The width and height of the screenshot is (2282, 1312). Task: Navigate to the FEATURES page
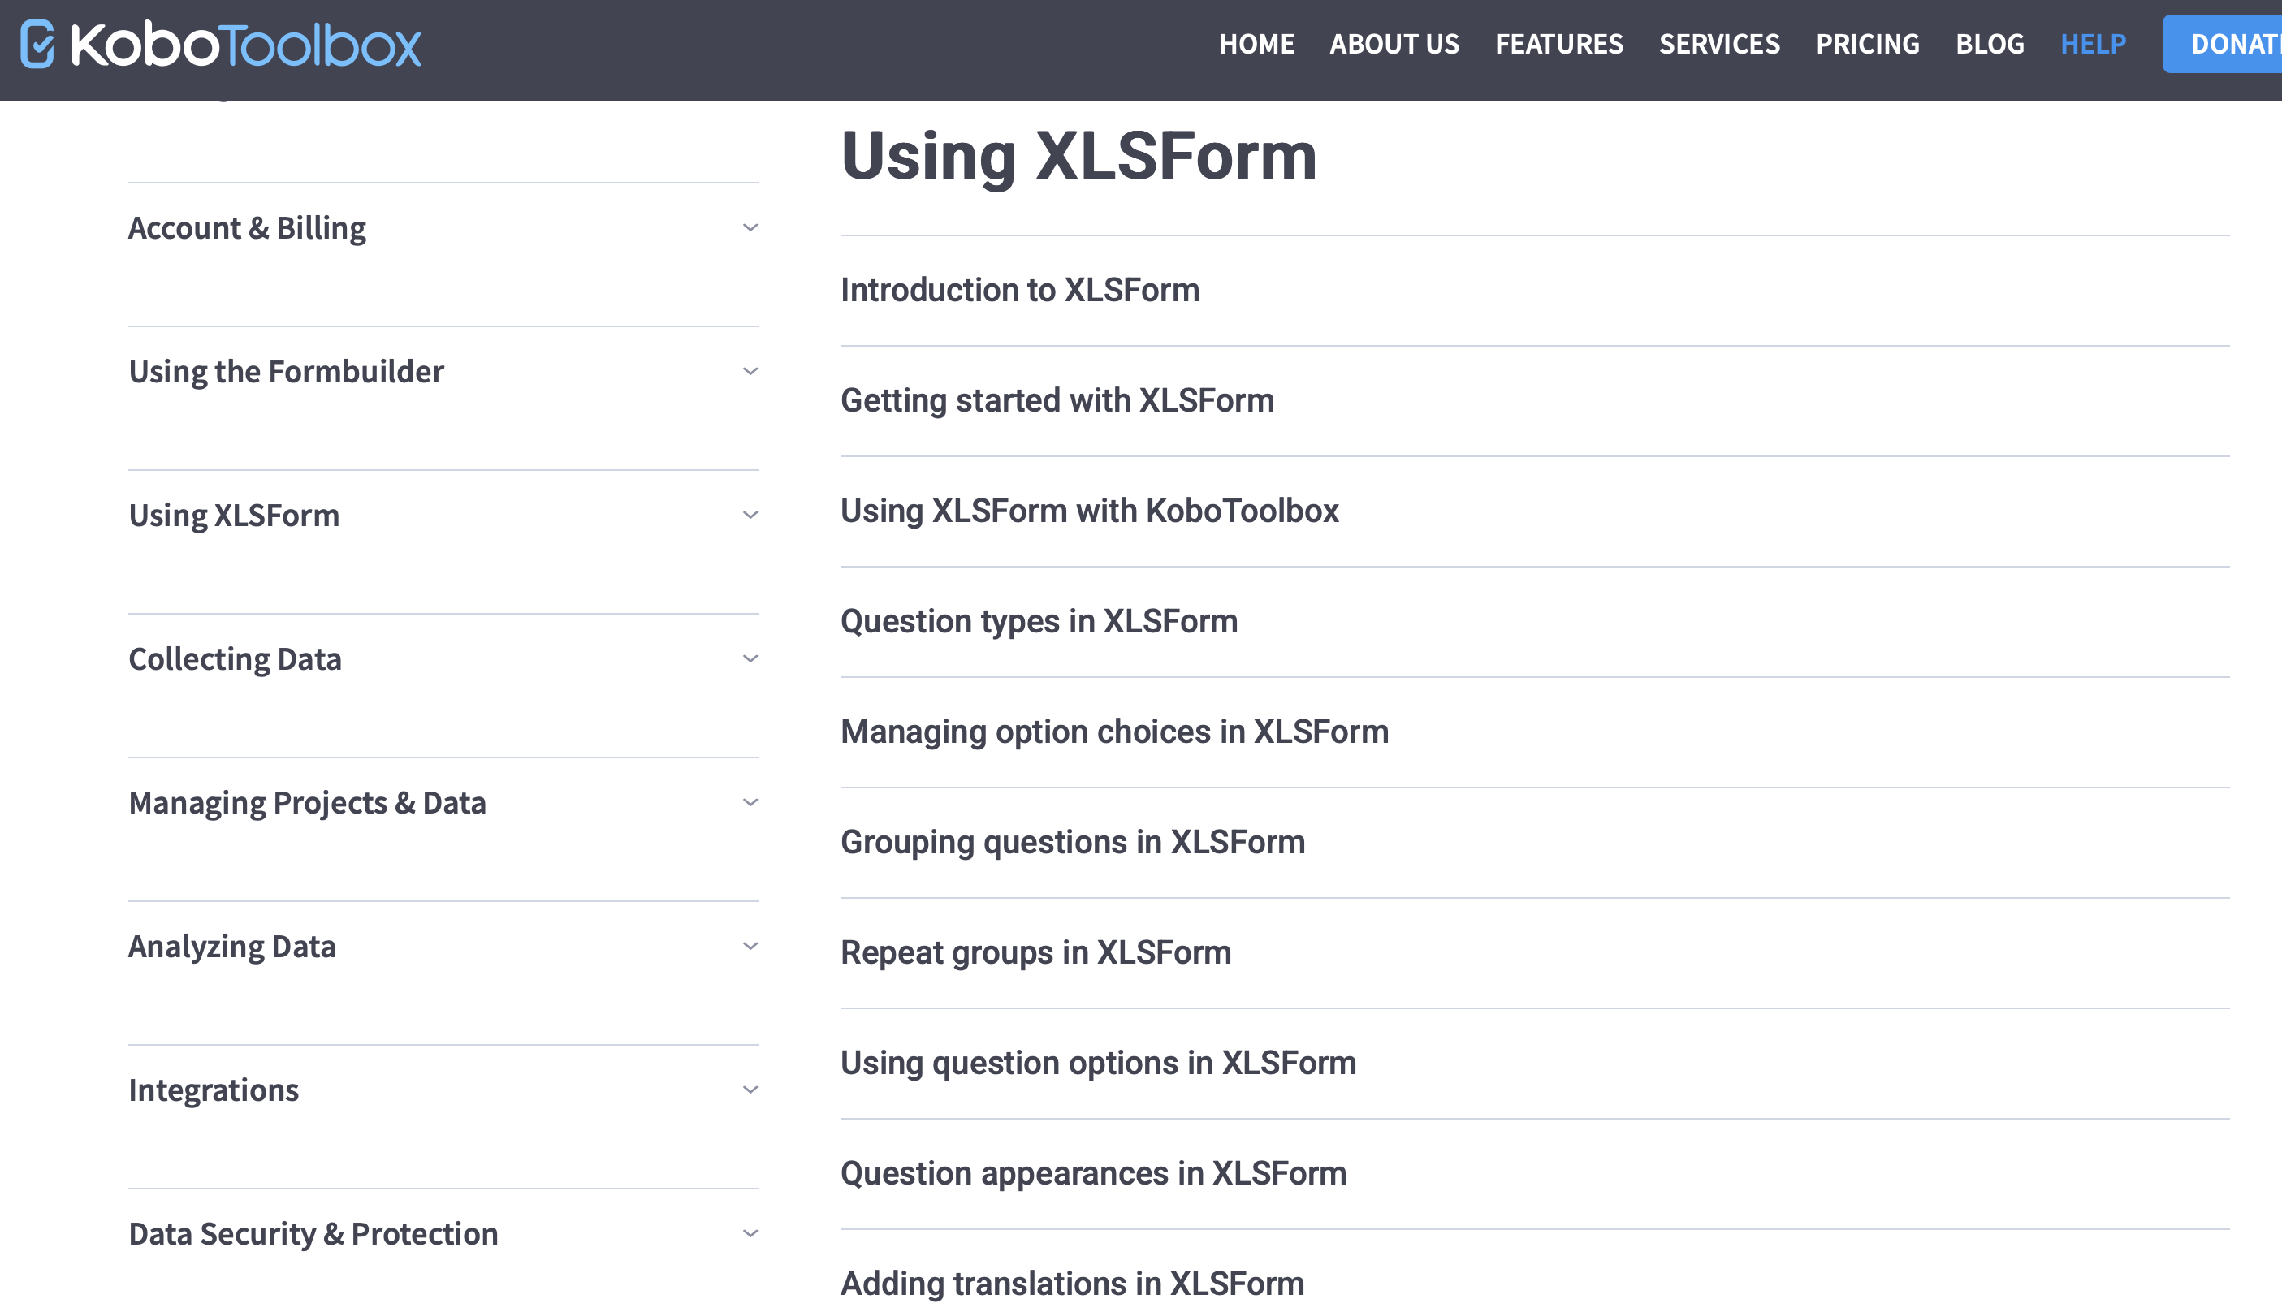point(1558,43)
